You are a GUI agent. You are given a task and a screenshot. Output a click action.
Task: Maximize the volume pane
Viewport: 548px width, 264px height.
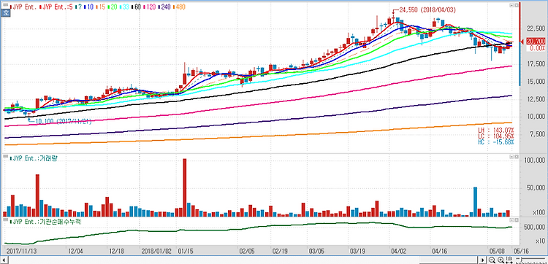pyautogui.click(x=516, y=157)
